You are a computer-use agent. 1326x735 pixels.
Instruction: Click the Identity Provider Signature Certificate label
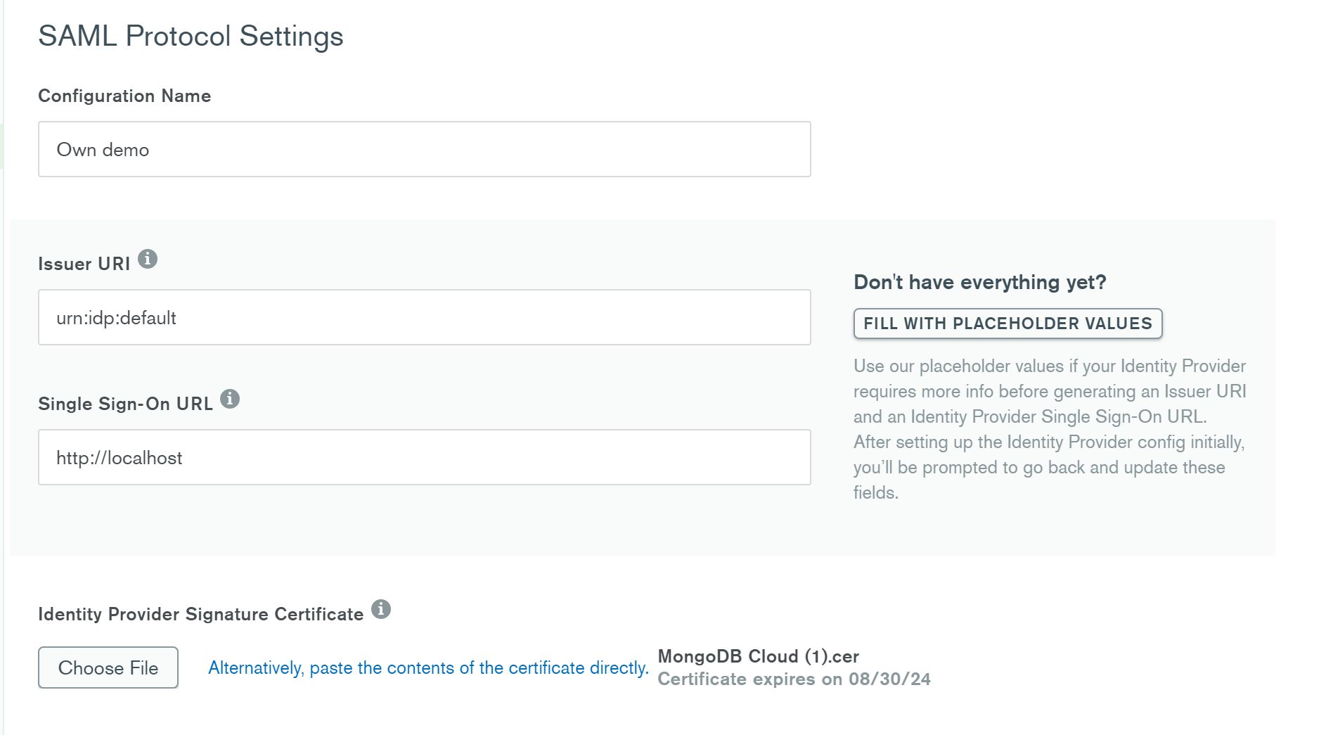click(200, 614)
